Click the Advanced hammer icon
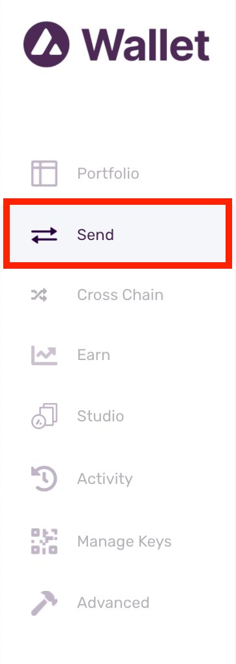The image size is (236, 664). click(x=44, y=603)
